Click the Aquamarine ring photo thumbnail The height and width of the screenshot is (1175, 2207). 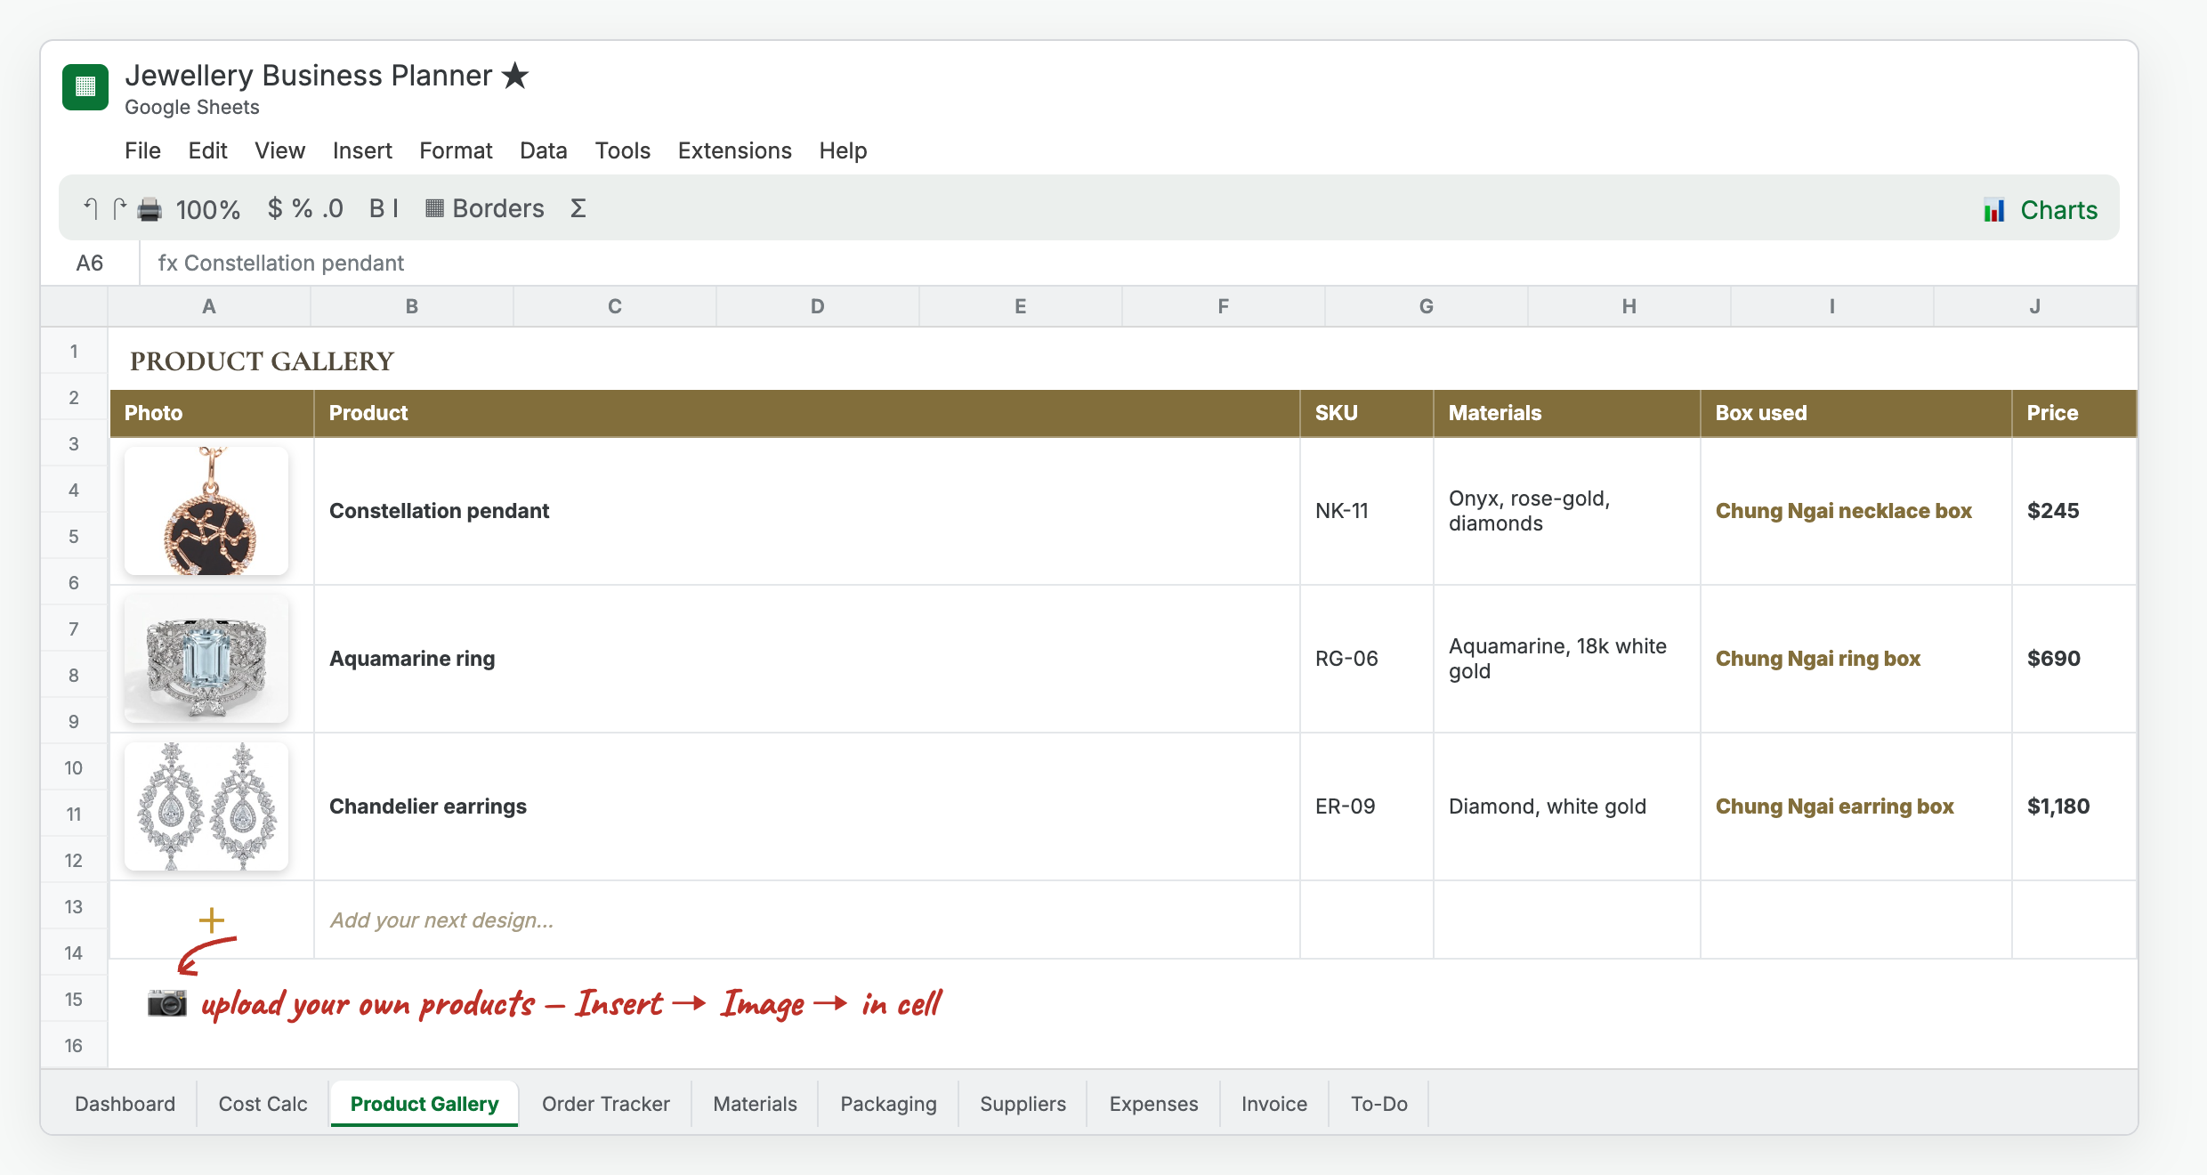(206, 659)
